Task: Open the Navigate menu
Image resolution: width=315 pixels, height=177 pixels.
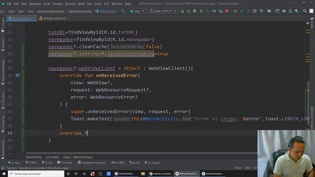Action: 35,3
